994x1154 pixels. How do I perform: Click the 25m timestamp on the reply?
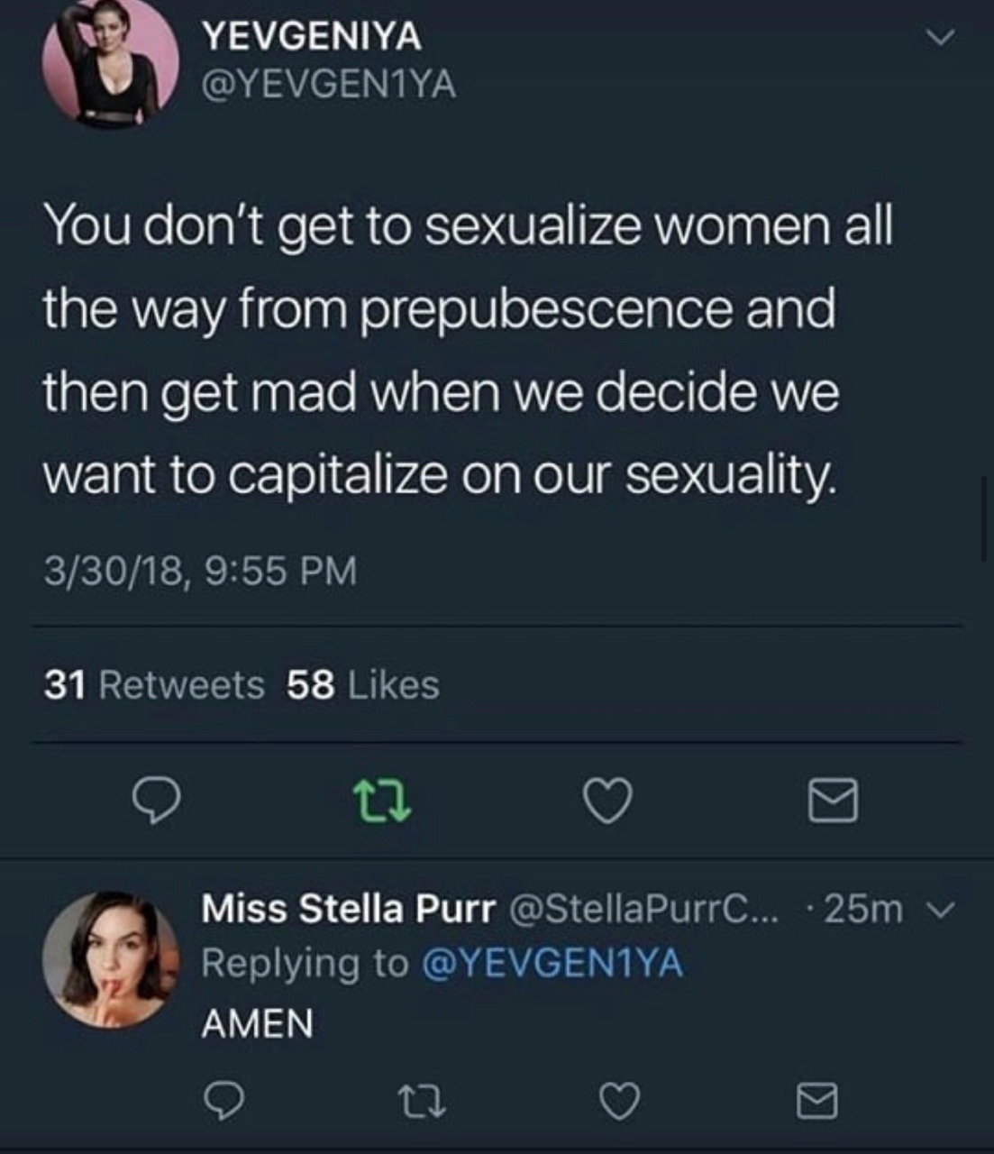862,910
